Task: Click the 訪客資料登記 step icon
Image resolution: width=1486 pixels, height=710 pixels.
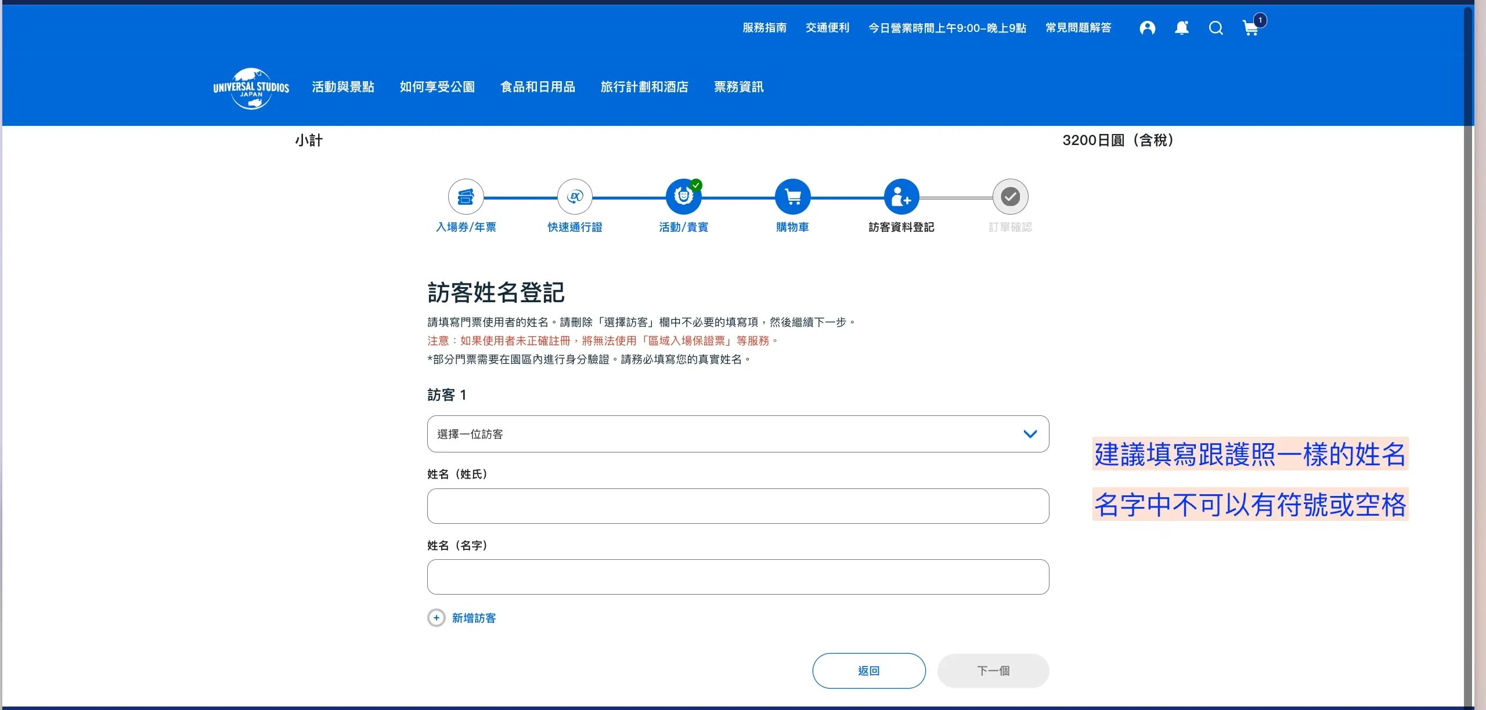Action: pyautogui.click(x=901, y=197)
